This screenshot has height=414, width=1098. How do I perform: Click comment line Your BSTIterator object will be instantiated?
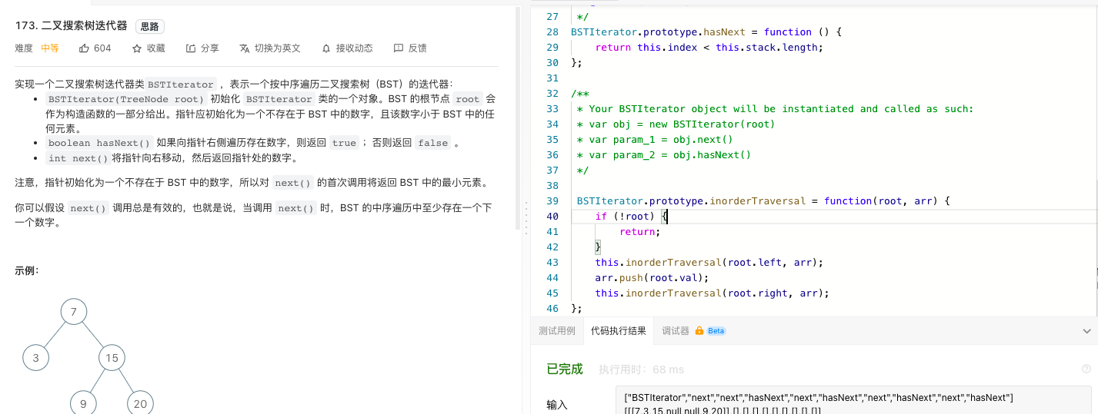[x=775, y=108]
